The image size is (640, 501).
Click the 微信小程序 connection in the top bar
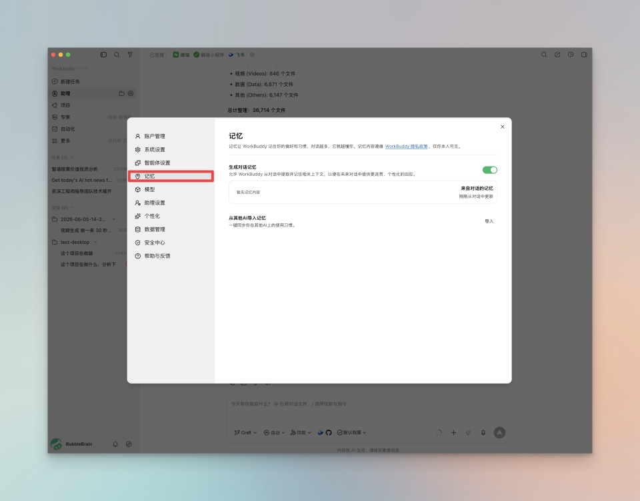pos(209,55)
